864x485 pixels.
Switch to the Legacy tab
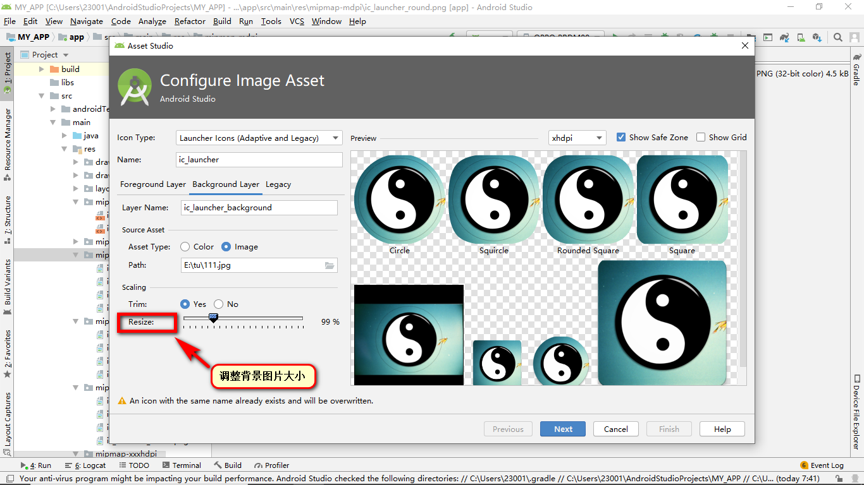pos(278,184)
